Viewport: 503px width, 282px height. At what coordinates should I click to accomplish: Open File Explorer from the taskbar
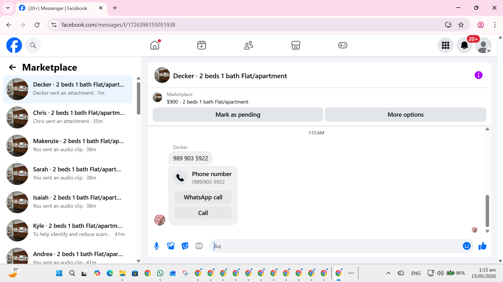pyautogui.click(x=122, y=273)
